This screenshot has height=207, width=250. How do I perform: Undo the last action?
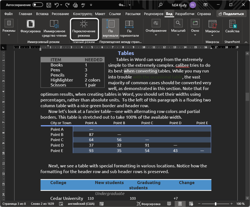(x=56, y=5)
